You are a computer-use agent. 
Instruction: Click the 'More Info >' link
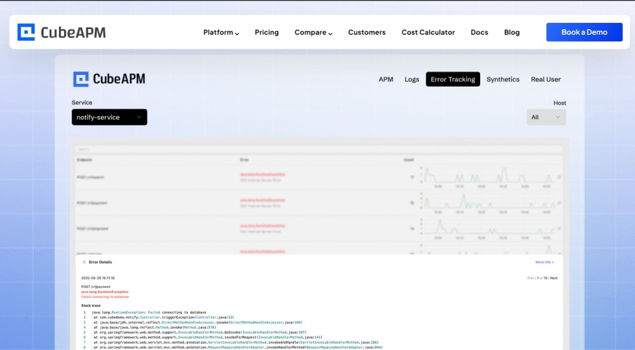click(x=544, y=262)
